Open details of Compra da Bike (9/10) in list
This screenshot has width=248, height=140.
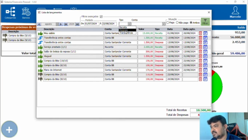[x=205, y=79]
